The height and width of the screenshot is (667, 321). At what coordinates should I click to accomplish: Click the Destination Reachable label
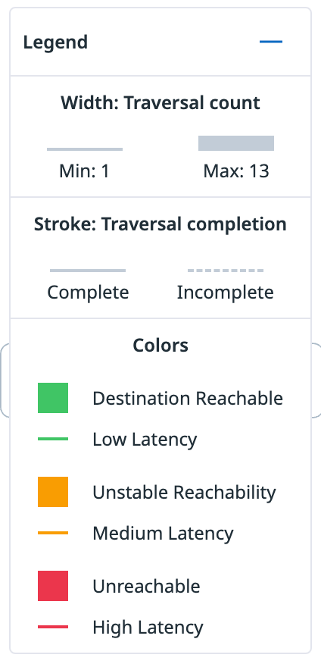[188, 399]
